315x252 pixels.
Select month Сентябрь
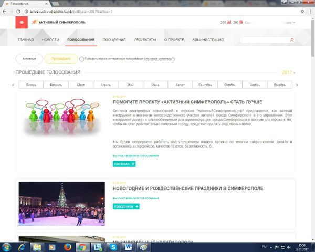pos(205,85)
